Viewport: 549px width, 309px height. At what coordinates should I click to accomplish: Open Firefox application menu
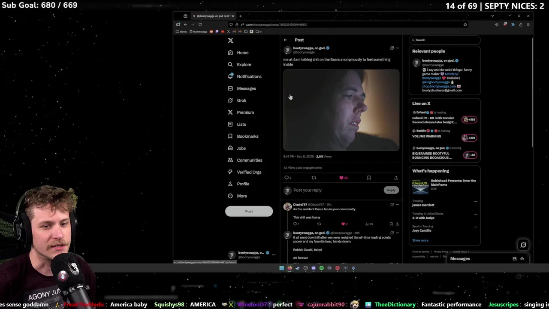[528, 24]
